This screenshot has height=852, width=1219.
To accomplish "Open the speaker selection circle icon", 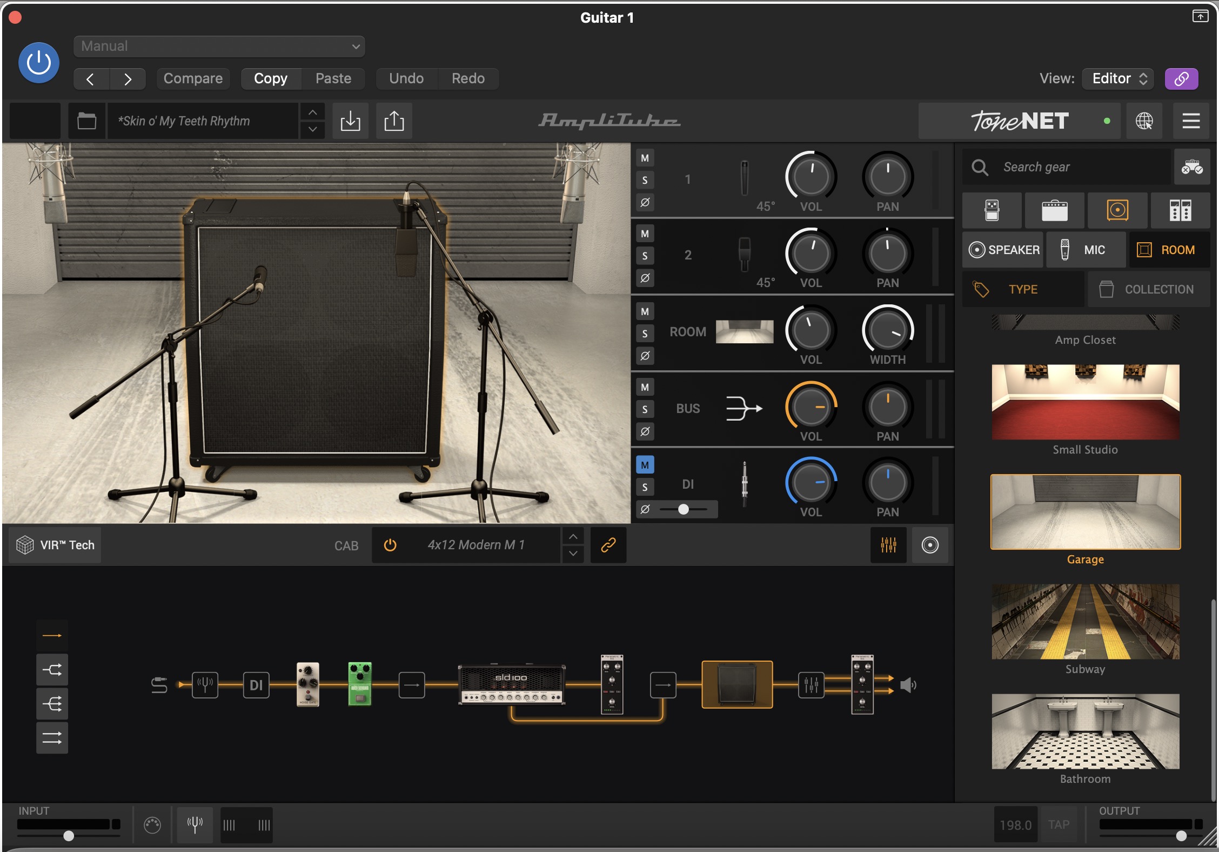I will click(930, 545).
